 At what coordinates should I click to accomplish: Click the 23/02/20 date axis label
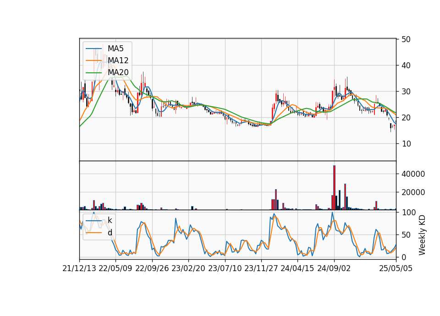coord(188,268)
